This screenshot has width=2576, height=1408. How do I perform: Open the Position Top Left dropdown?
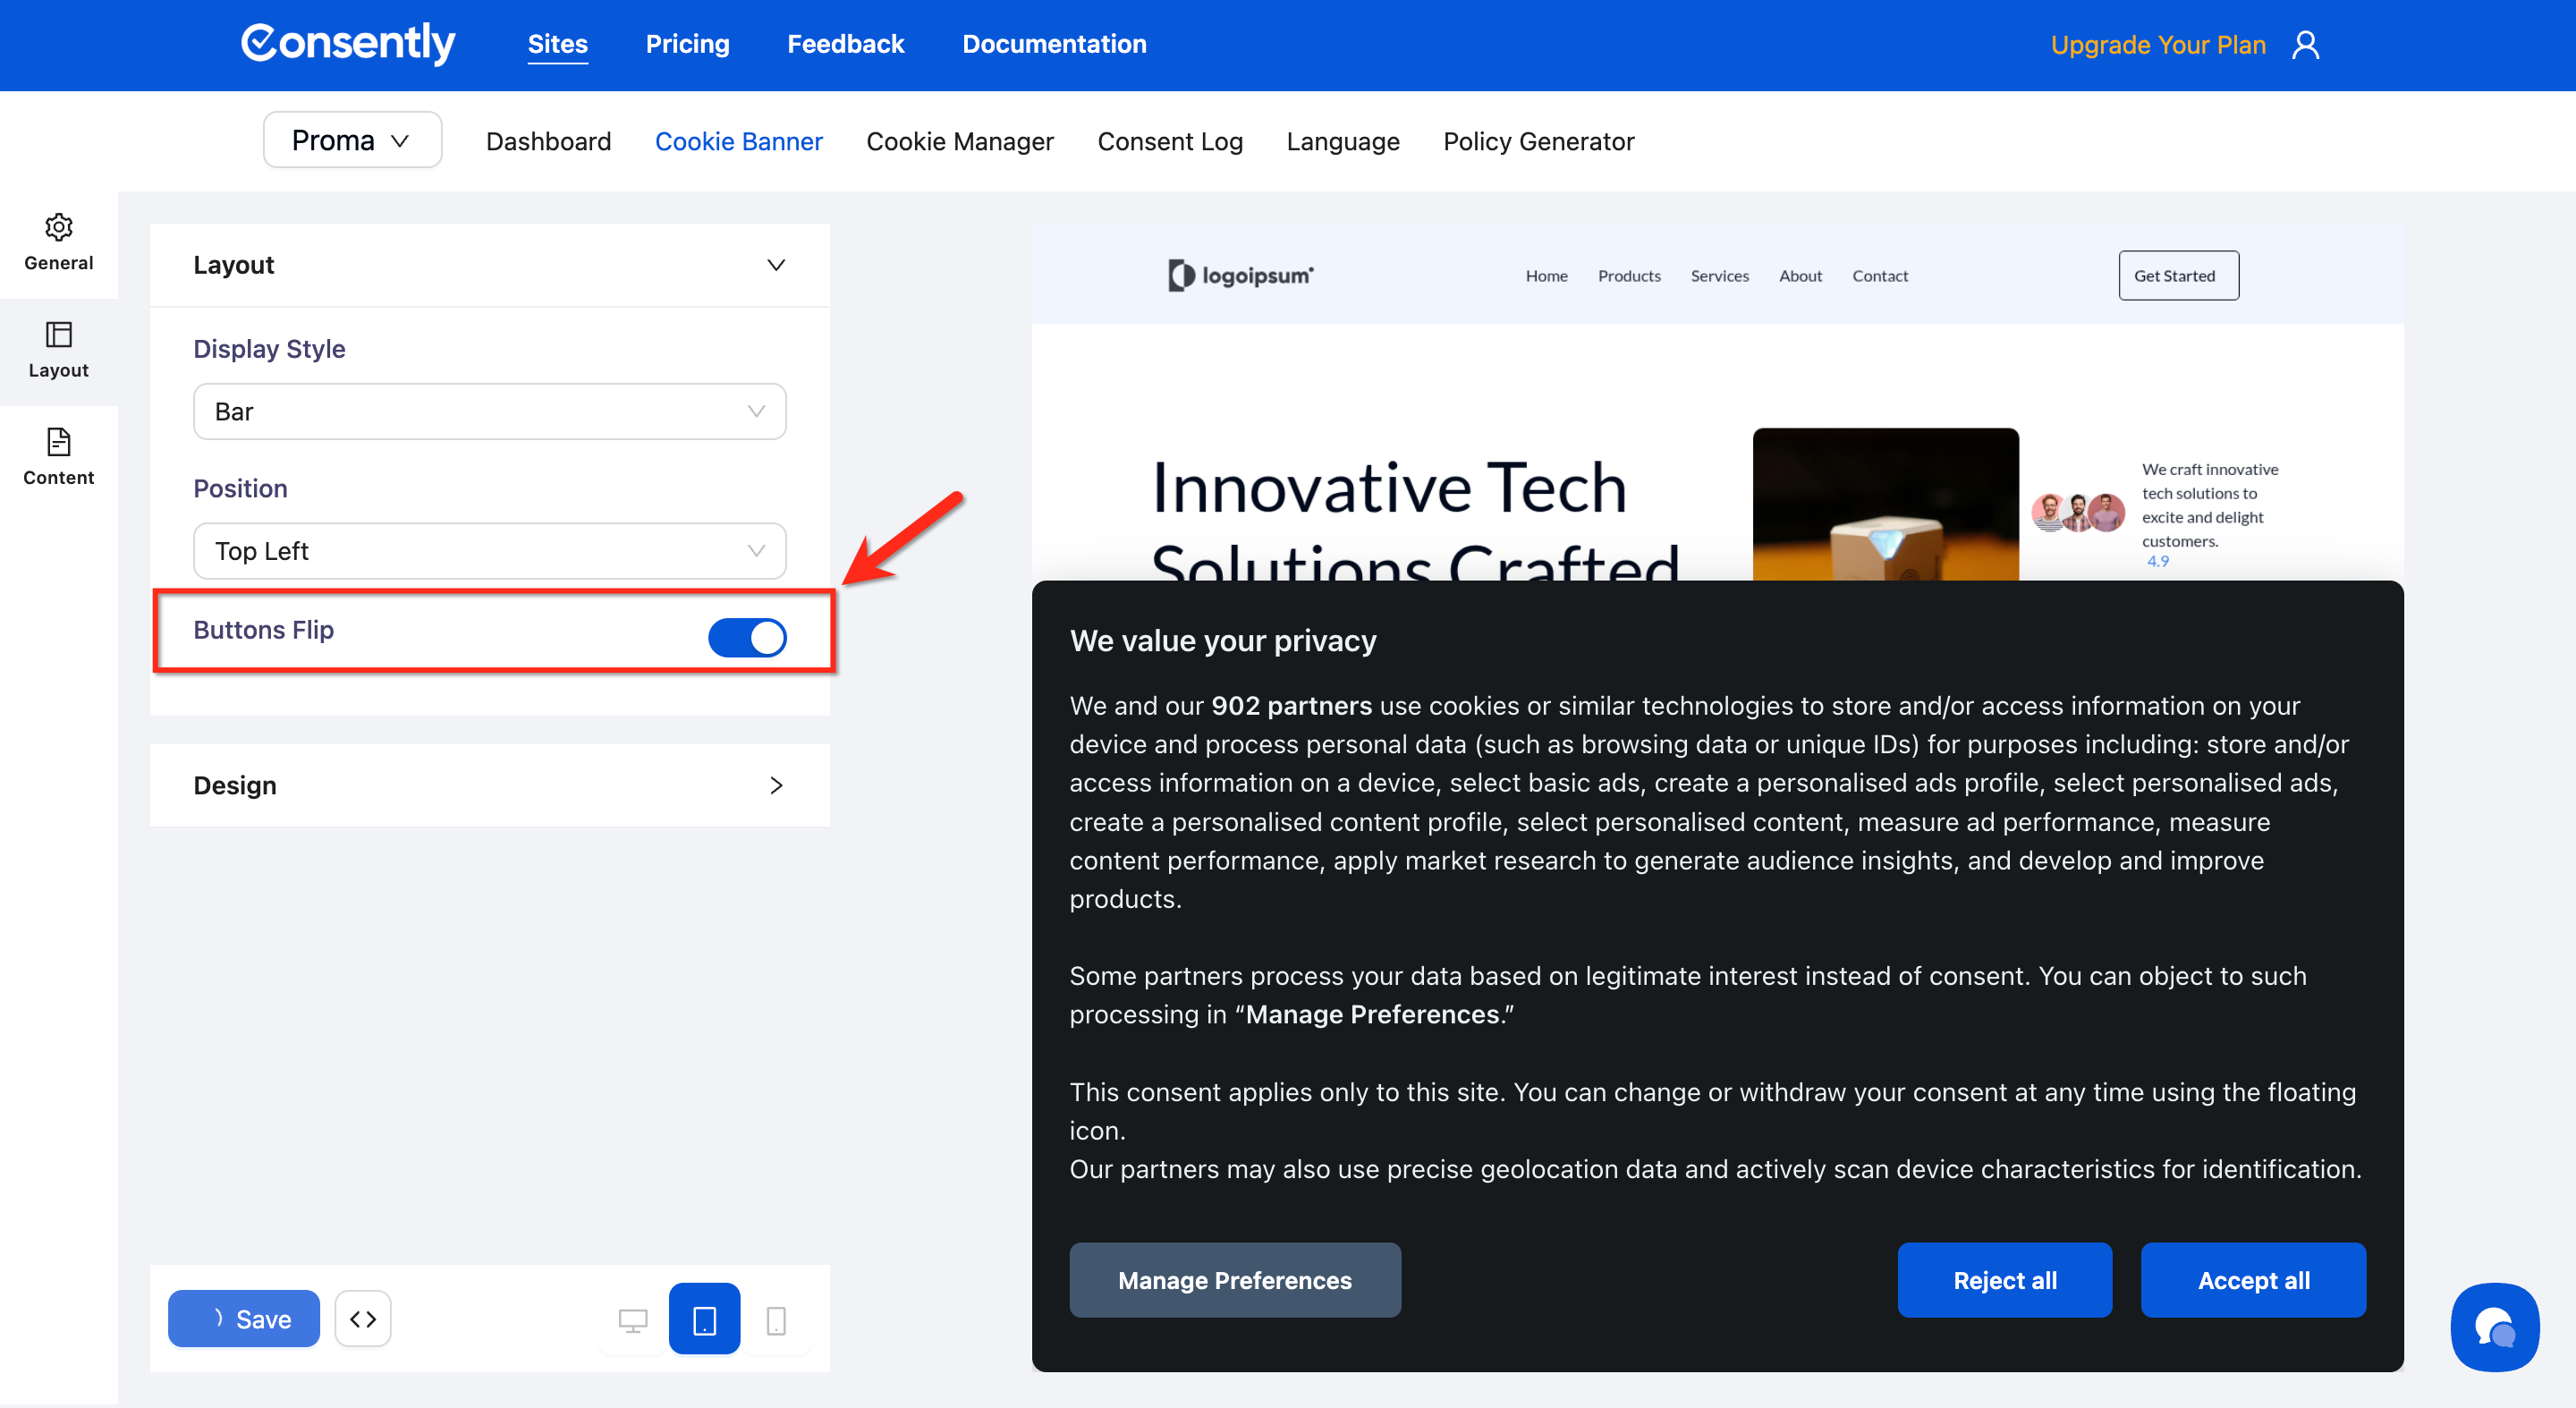[489, 551]
